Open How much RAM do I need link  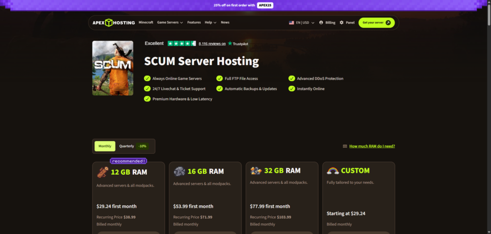point(372,146)
